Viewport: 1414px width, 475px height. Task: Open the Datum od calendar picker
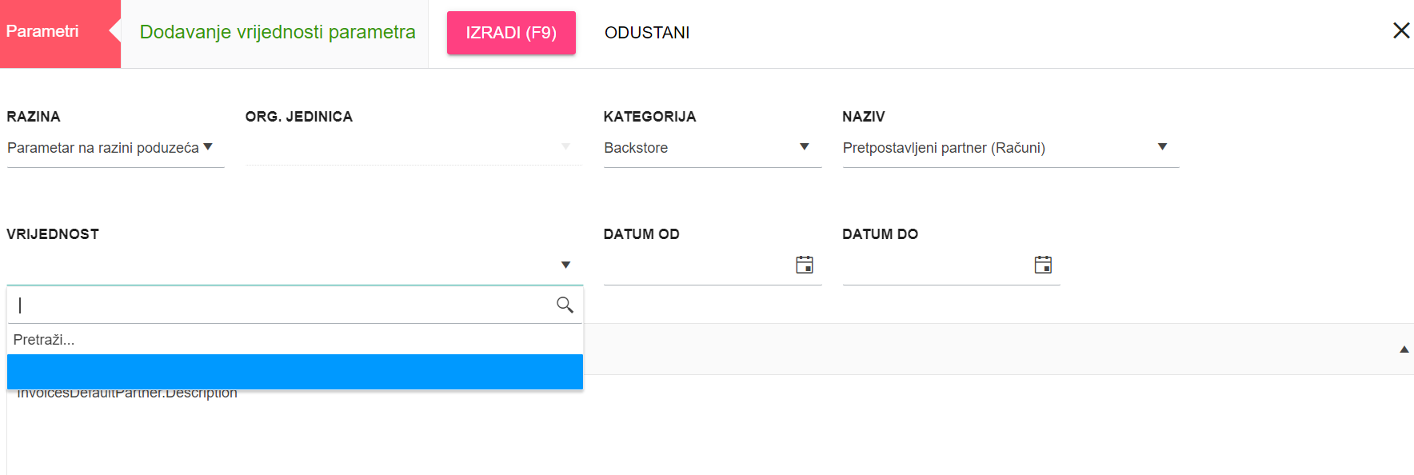[x=805, y=265]
